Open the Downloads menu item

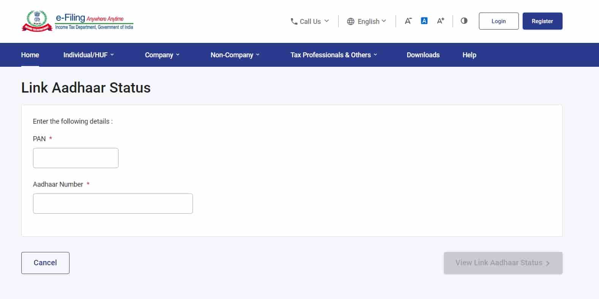[423, 55]
